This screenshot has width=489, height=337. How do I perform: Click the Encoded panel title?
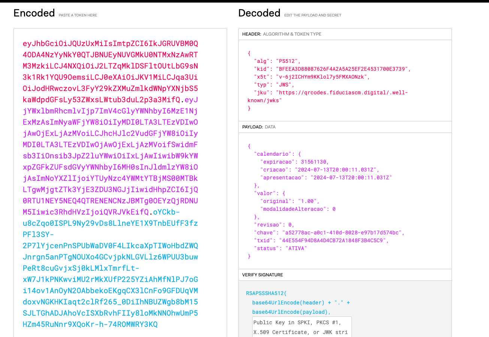(x=34, y=13)
